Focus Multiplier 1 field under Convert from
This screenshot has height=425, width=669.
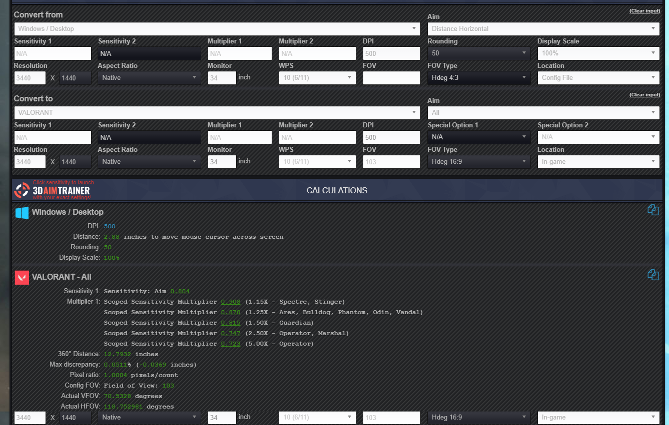point(240,53)
